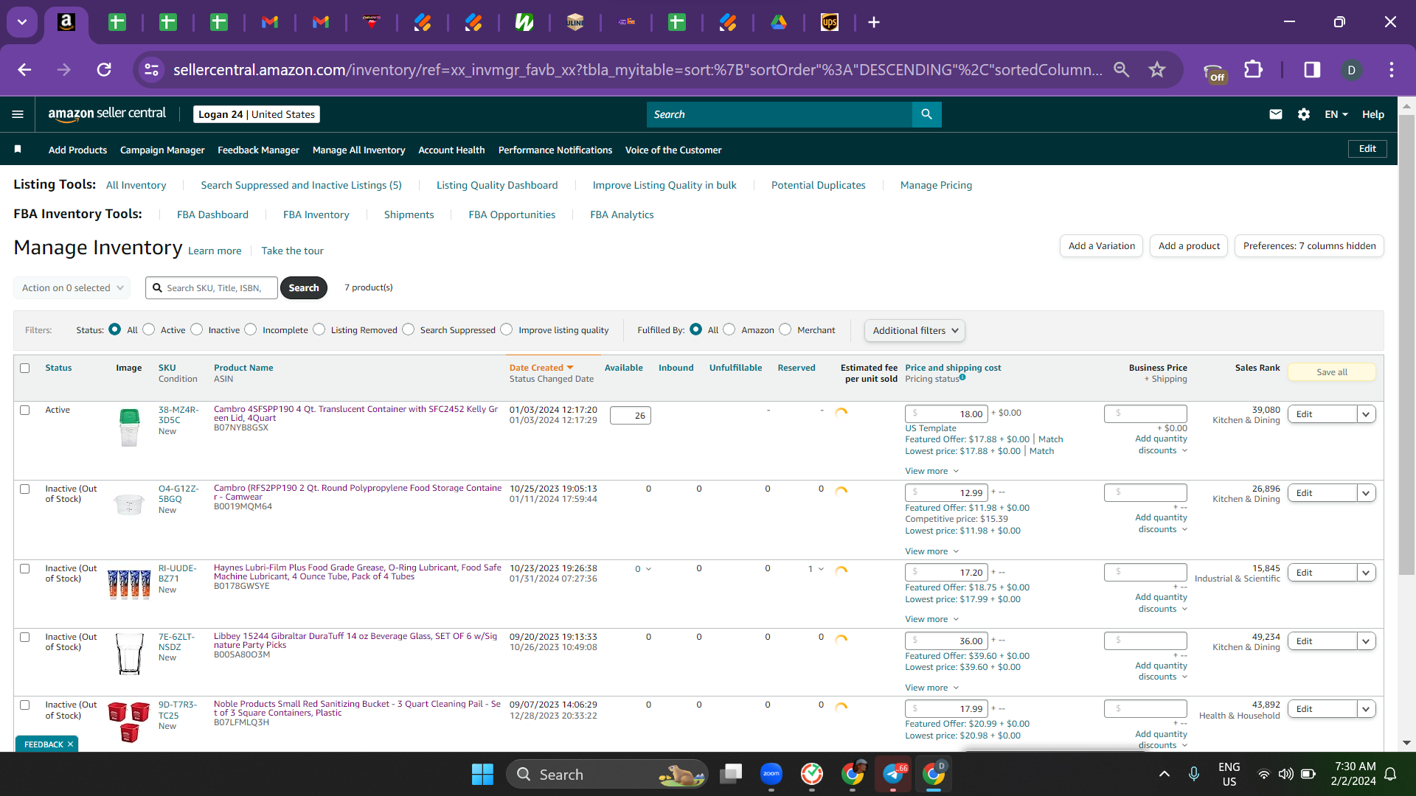Viewport: 1416px width, 796px height.
Task: Expand the Additional filters dropdown
Action: [x=914, y=330]
